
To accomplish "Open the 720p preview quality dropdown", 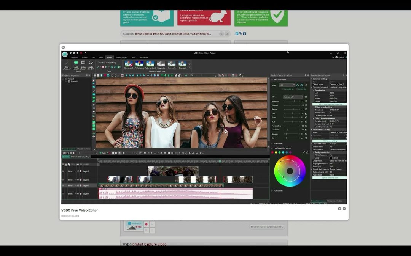I will pos(104,153).
